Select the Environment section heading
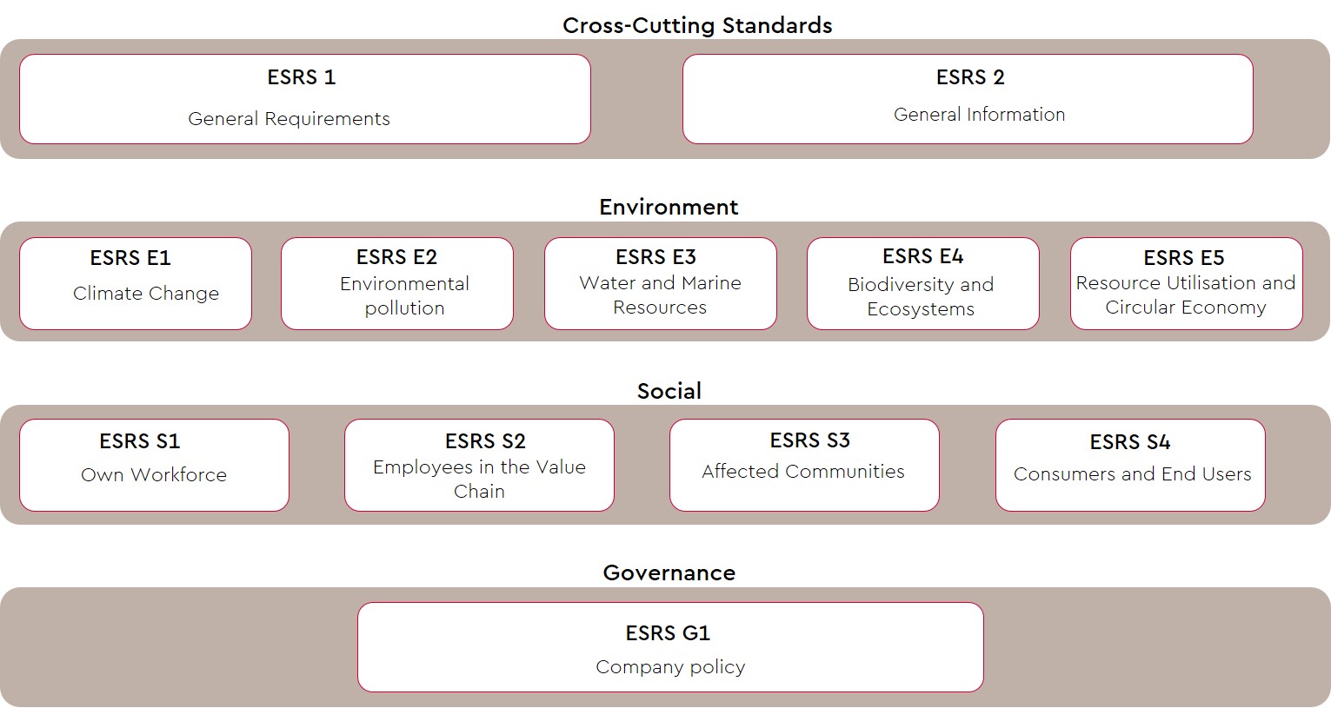Image resolution: width=1331 pixels, height=708 pixels. (669, 207)
